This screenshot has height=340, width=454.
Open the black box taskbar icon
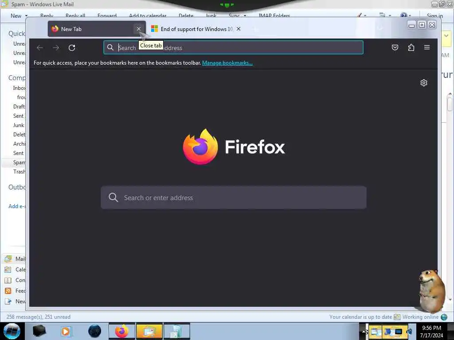(39, 331)
